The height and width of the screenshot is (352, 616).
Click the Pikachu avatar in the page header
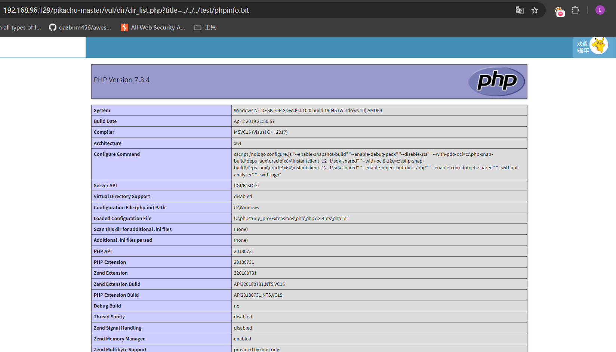pyautogui.click(x=599, y=45)
